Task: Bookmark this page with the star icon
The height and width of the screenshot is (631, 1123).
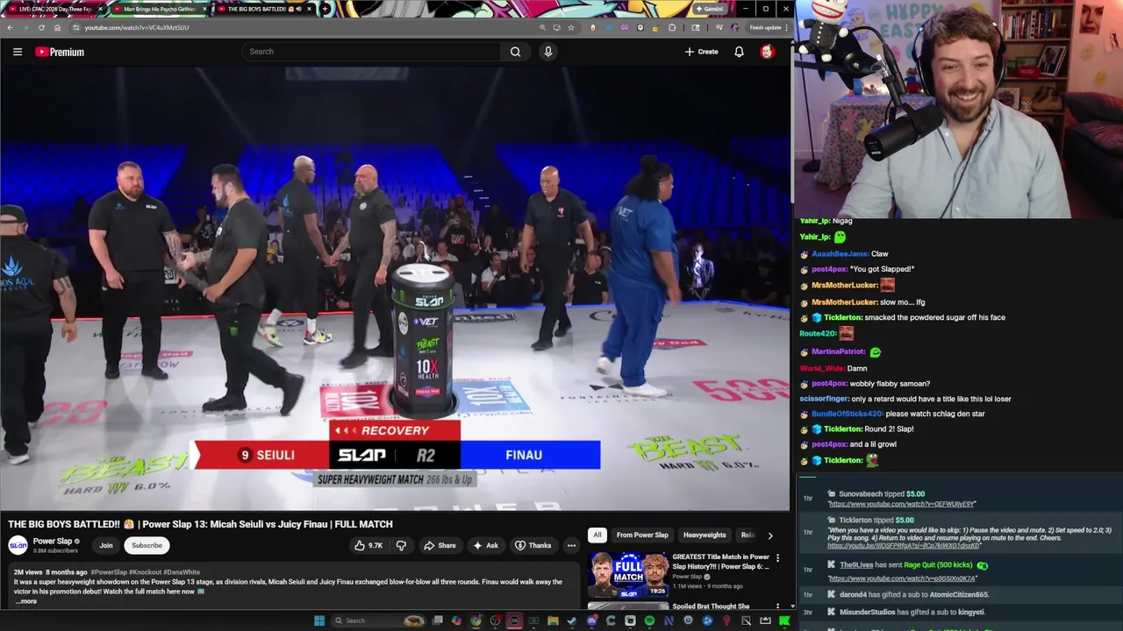Action: 571,27
